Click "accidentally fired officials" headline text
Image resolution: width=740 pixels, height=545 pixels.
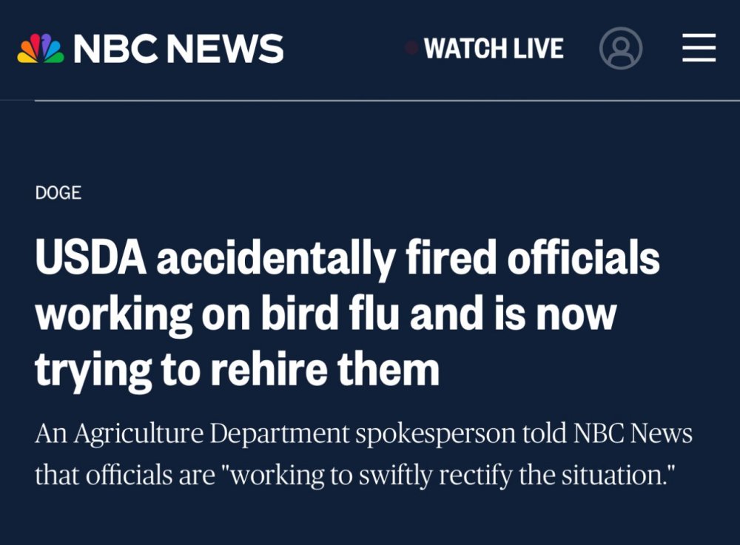[407, 260]
